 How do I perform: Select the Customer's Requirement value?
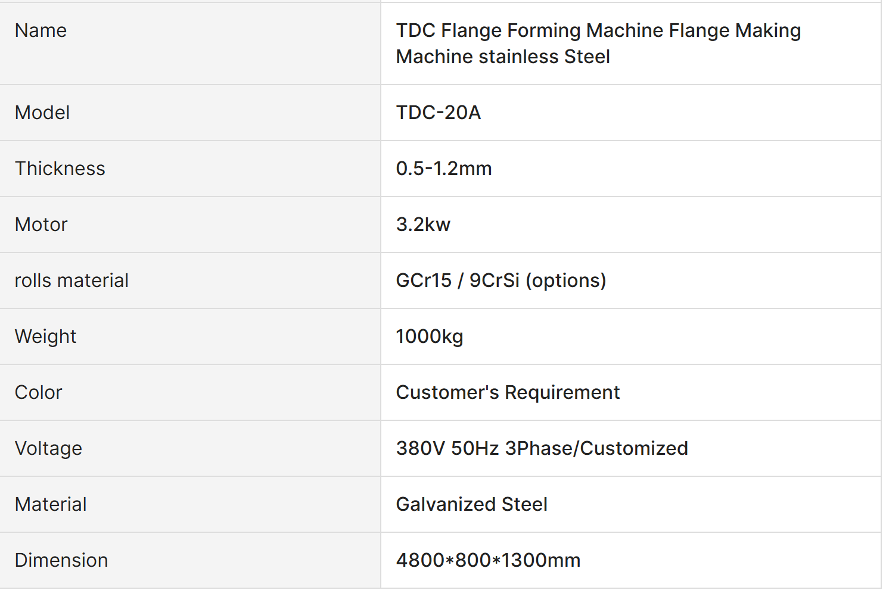(508, 392)
